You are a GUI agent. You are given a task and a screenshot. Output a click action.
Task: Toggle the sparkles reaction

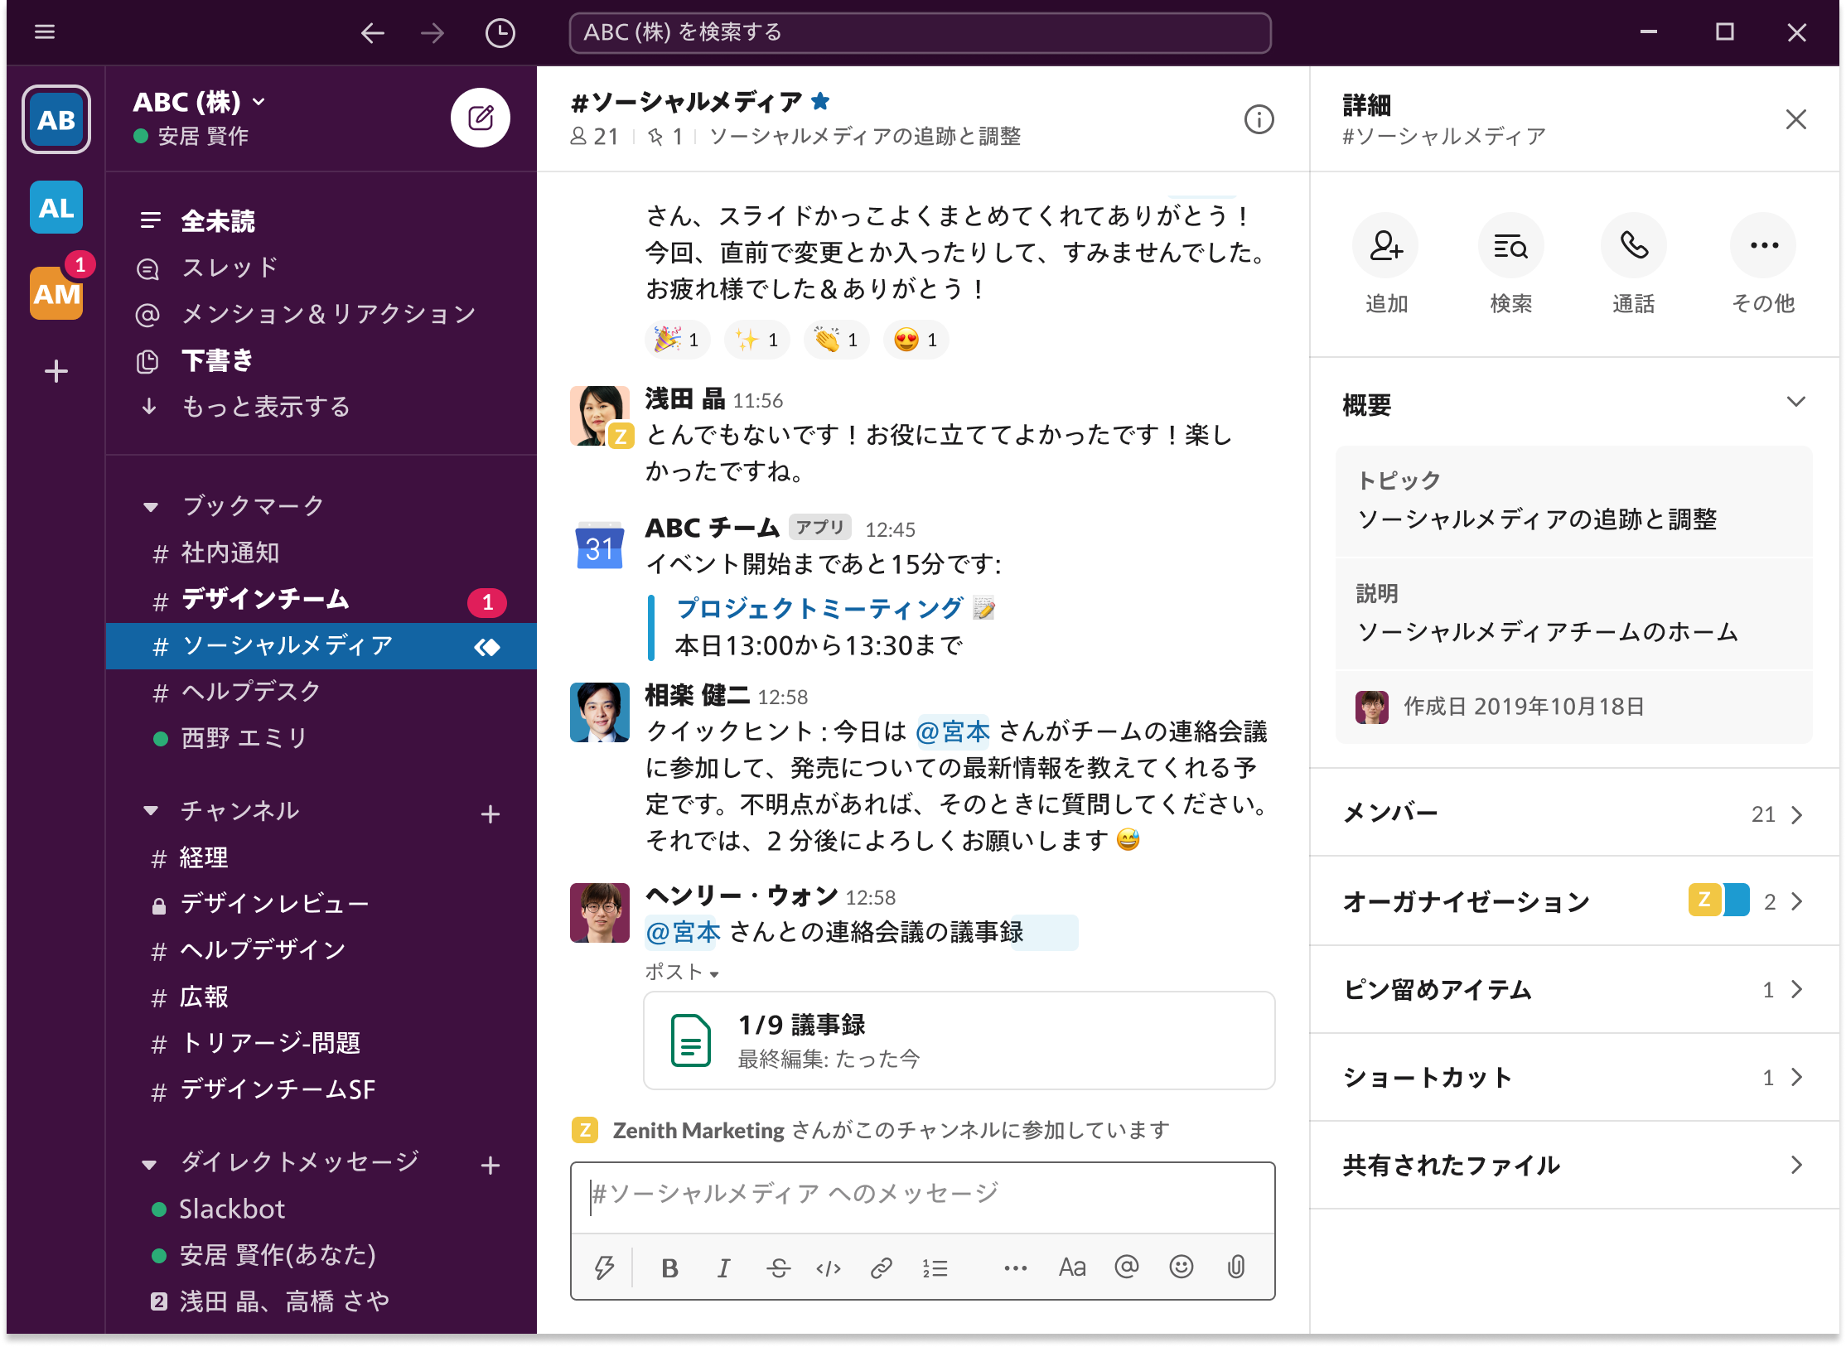tap(756, 340)
